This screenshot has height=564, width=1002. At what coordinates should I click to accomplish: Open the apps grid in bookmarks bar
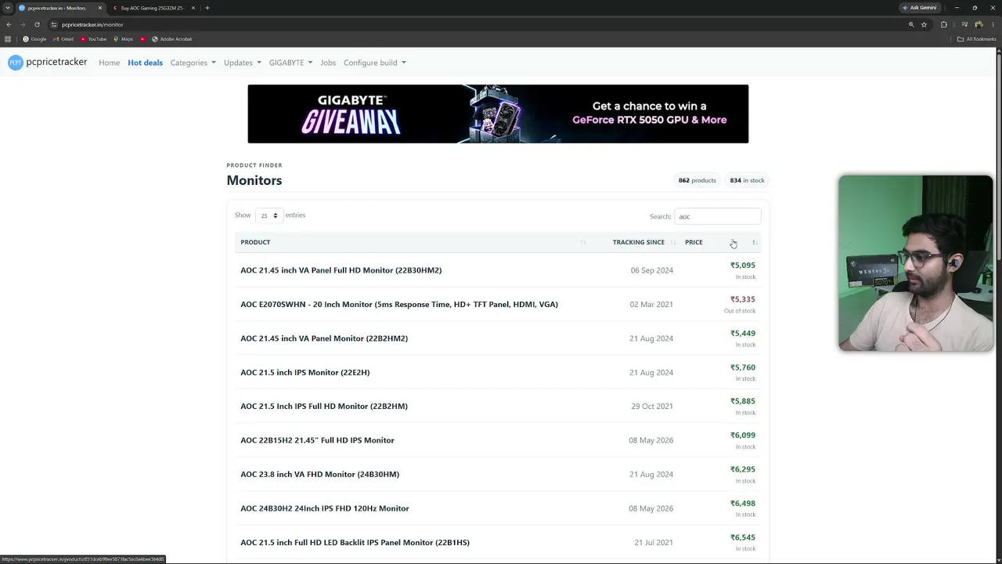[x=8, y=39]
